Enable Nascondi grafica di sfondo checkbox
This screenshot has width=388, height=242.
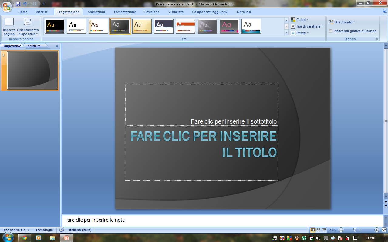[331, 31]
